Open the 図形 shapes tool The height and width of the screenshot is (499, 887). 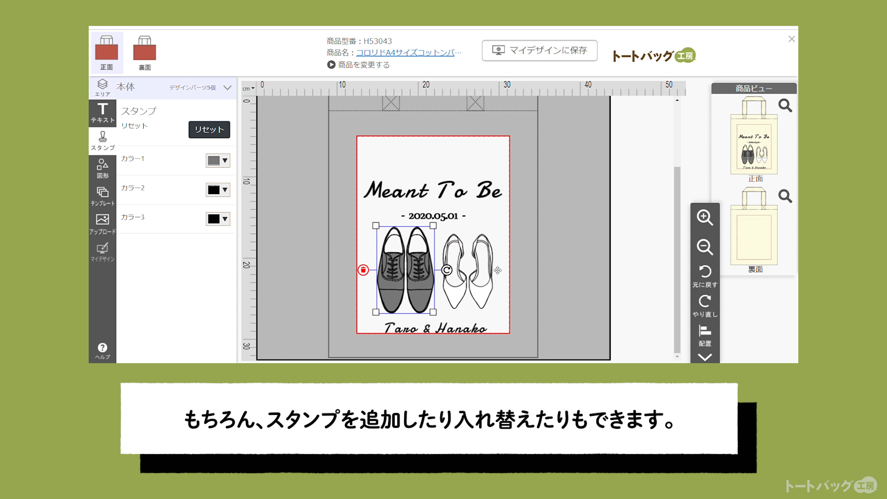[x=103, y=168]
